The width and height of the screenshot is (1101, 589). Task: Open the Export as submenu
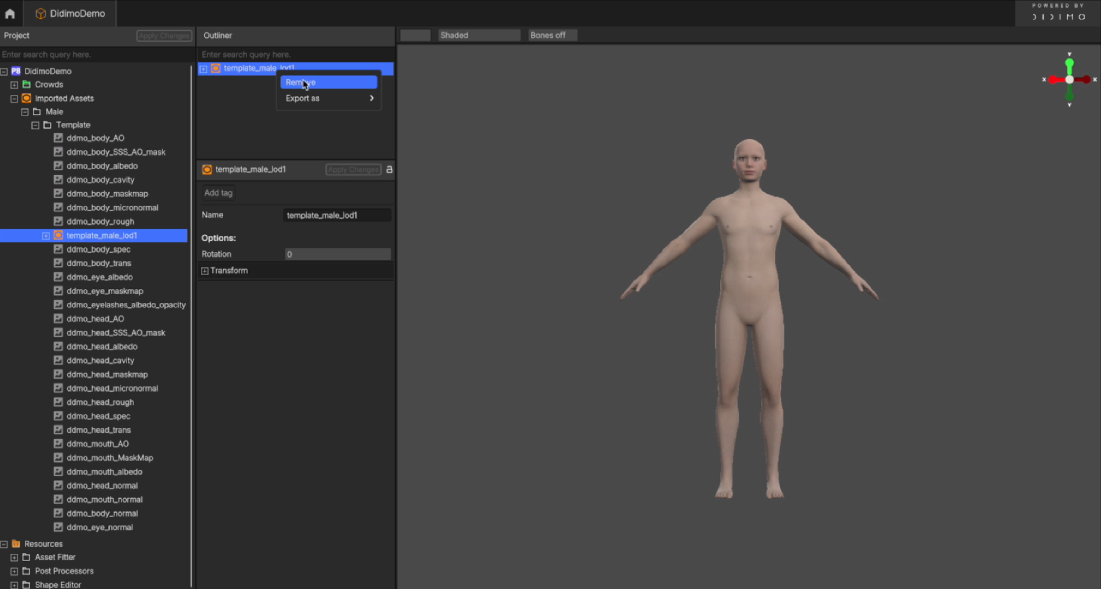328,98
